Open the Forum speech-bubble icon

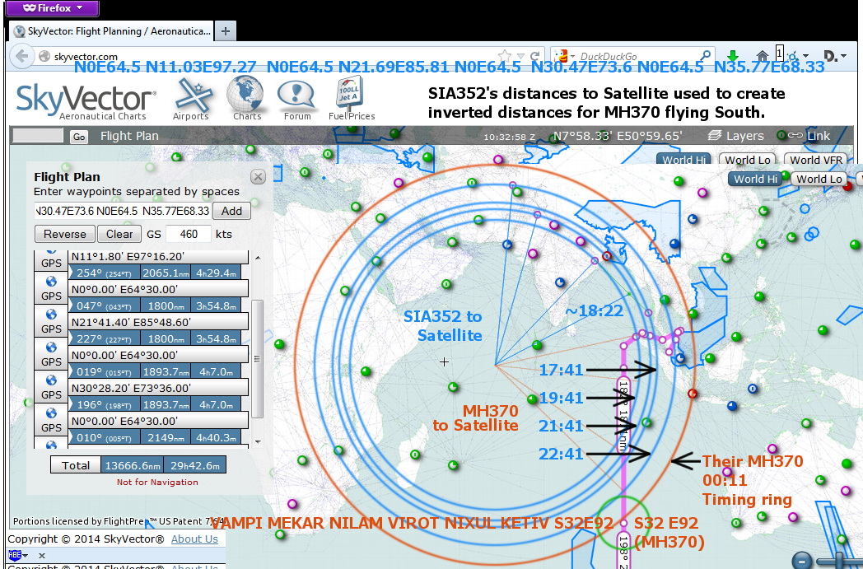297,100
